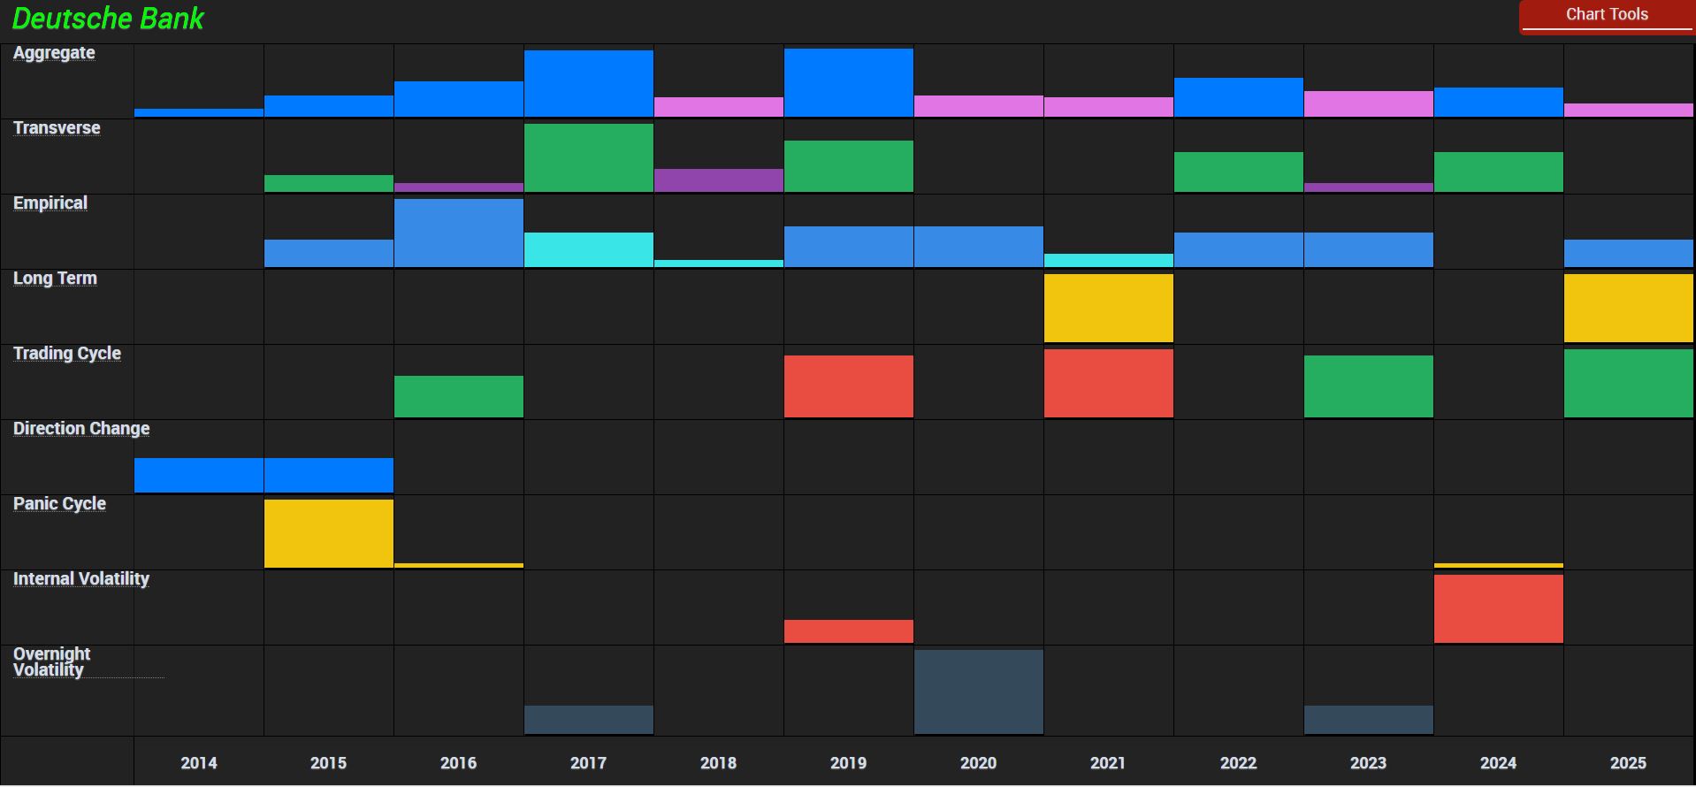Click the 2025 year label
This screenshot has height=787, width=1696.
(x=1628, y=763)
